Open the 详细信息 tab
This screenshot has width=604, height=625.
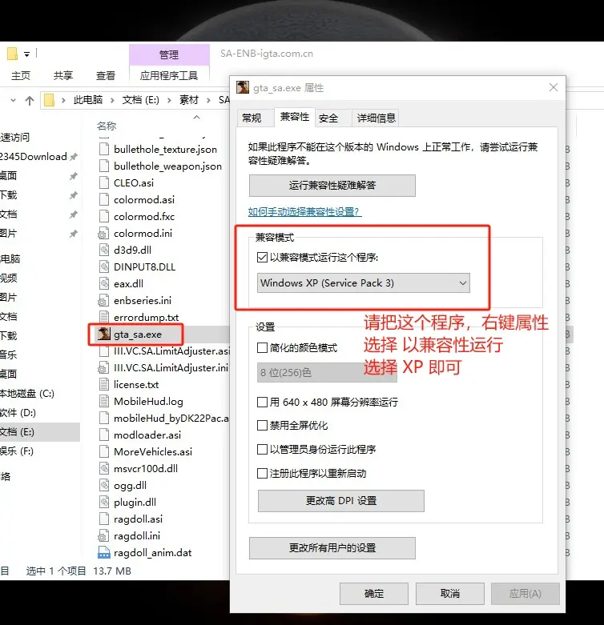click(x=376, y=118)
